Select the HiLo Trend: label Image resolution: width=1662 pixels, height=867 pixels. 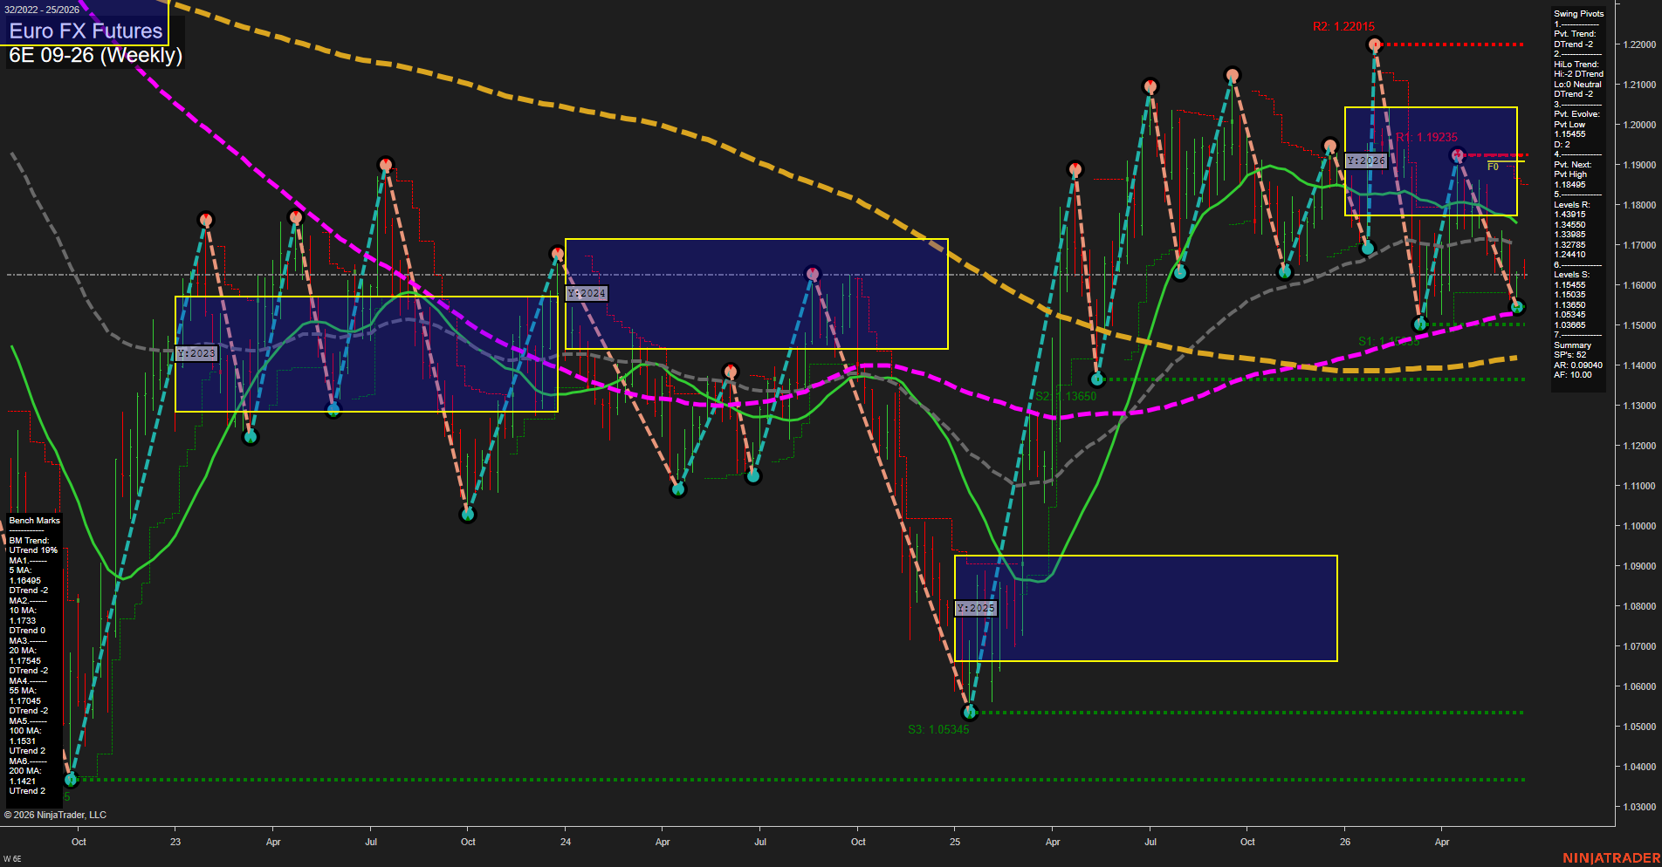coord(1576,65)
